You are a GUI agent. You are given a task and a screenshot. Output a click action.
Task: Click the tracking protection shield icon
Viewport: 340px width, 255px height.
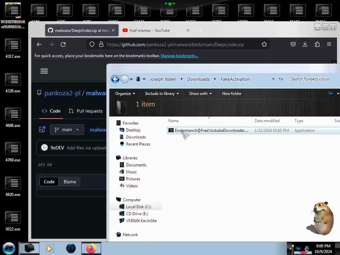(x=92, y=44)
